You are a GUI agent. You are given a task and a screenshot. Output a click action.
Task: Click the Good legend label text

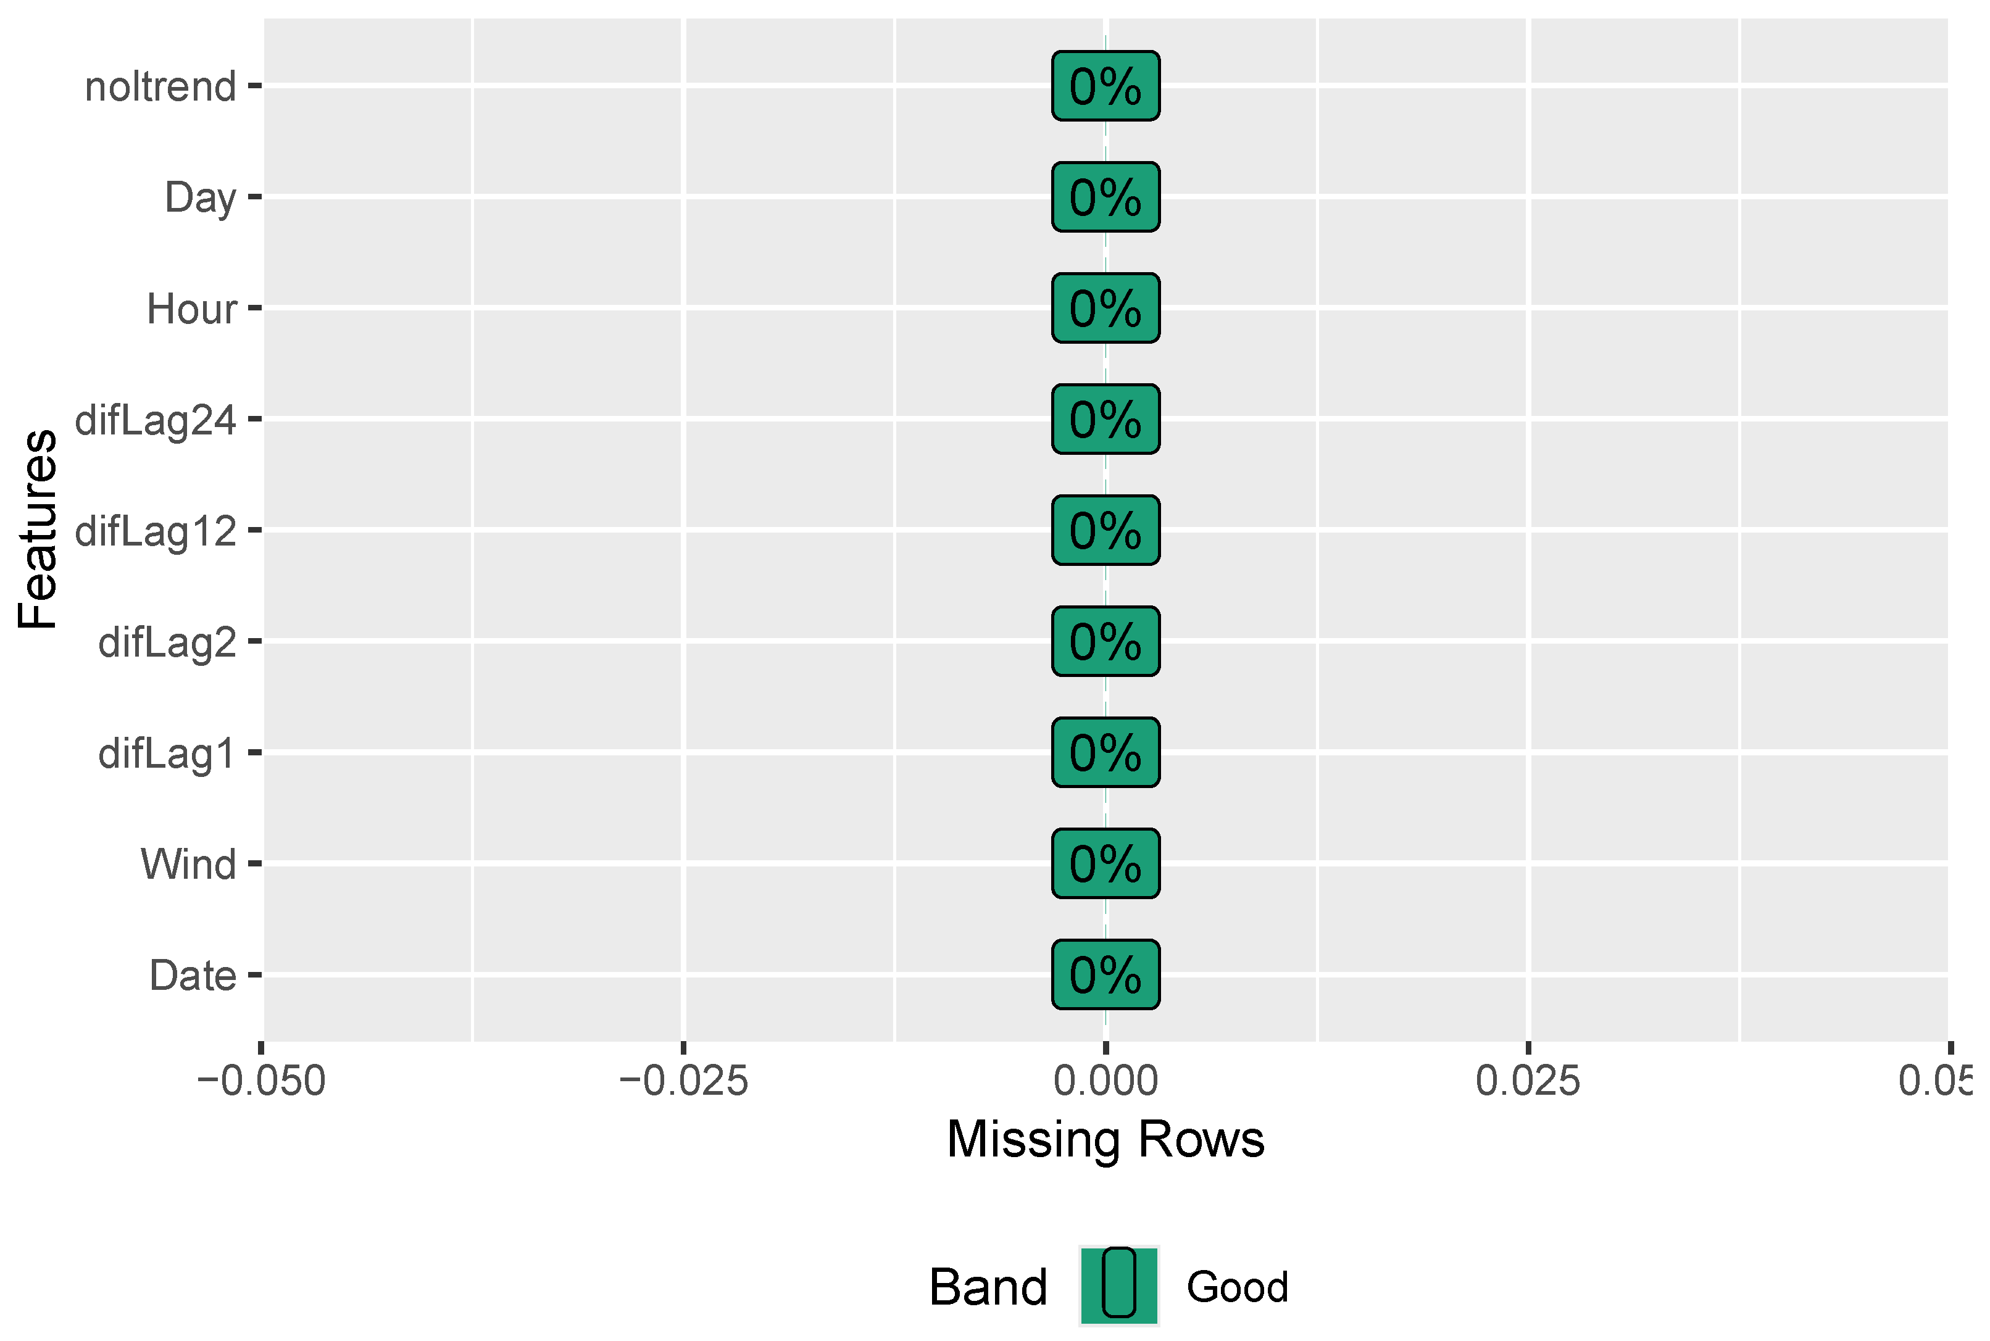(x=1236, y=1287)
